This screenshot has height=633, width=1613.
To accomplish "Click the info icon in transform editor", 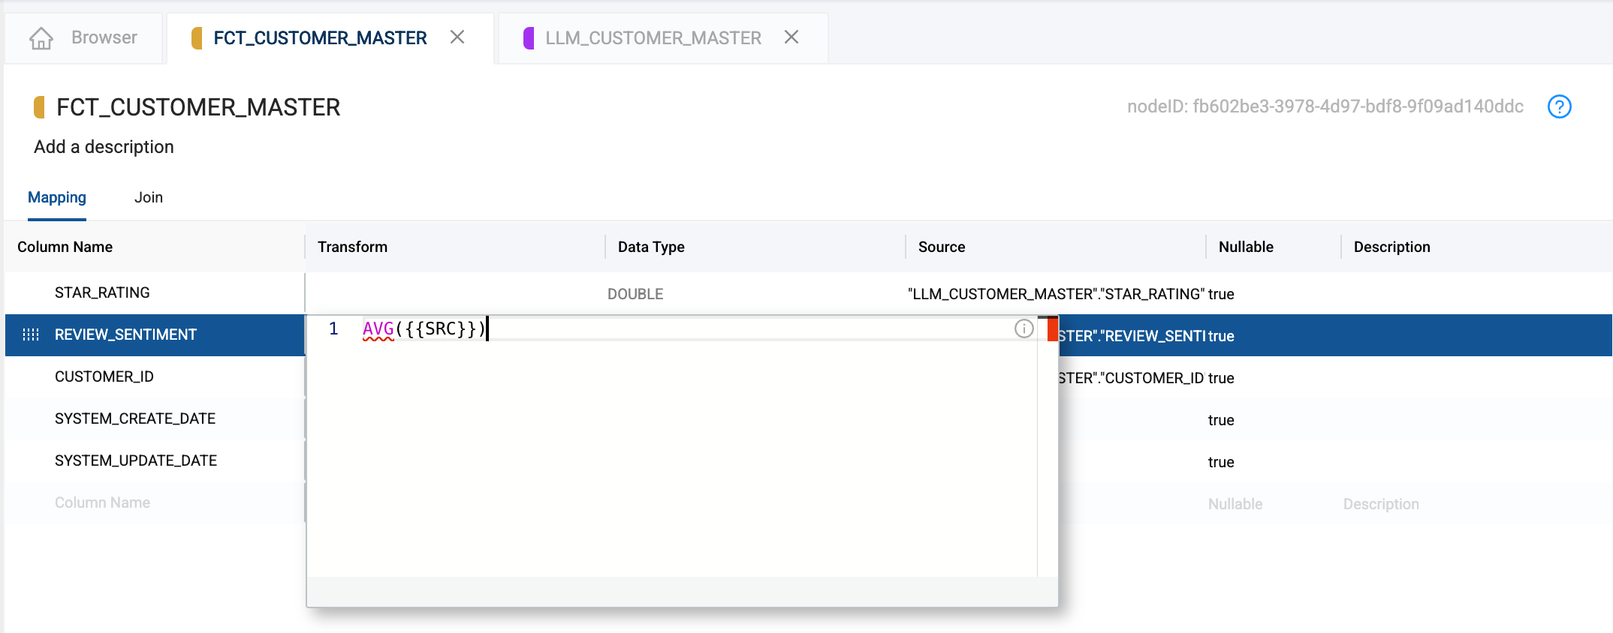I will coord(1024,328).
